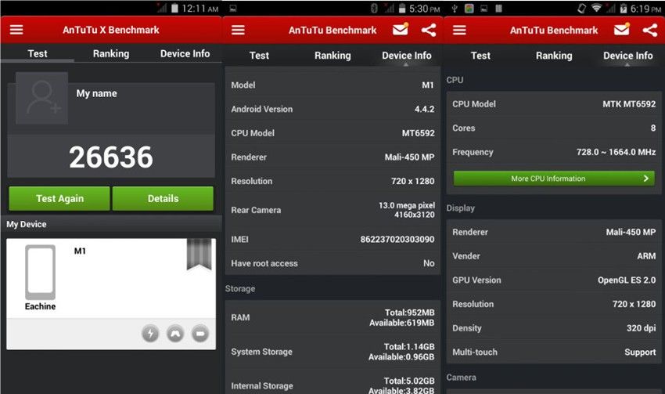Tap System Storage Total:1.14GB row
Image resolution: width=665 pixels, height=394 pixels.
(333, 352)
